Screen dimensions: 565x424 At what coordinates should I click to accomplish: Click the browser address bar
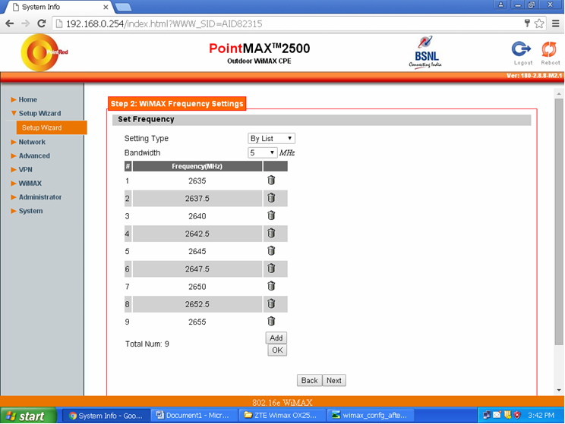click(289, 24)
